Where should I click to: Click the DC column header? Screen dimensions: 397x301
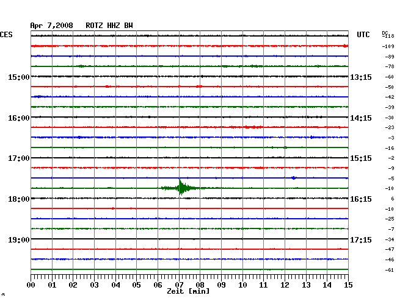tap(385, 33)
